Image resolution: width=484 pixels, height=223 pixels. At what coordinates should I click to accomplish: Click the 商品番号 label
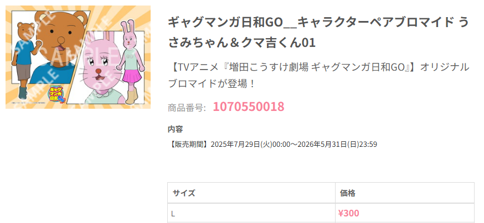(187, 108)
